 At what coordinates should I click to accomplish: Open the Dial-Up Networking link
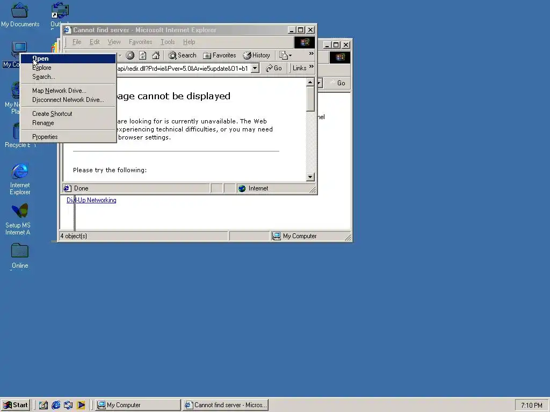(91, 200)
